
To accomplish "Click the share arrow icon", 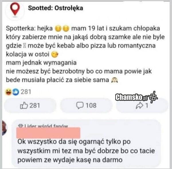I will (x=140, y=105).
